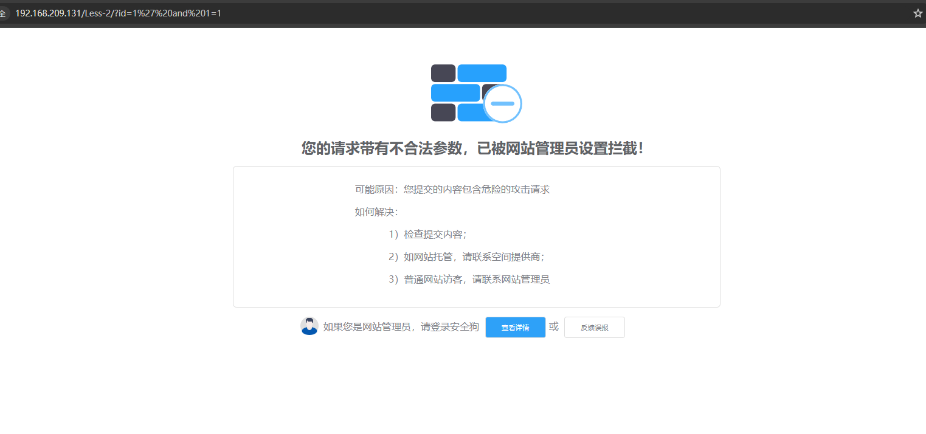Click the 可能原因 reason line

[452, 190]
